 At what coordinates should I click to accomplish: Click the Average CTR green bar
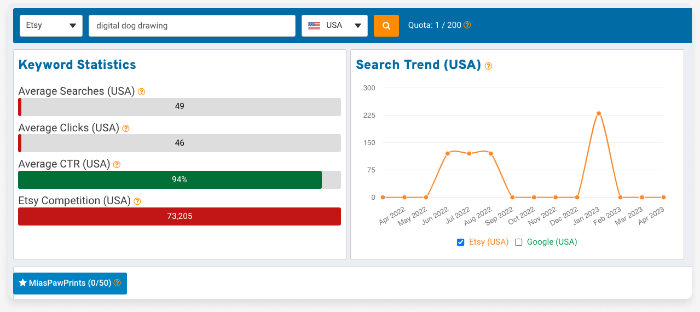(x=170, y=180)
